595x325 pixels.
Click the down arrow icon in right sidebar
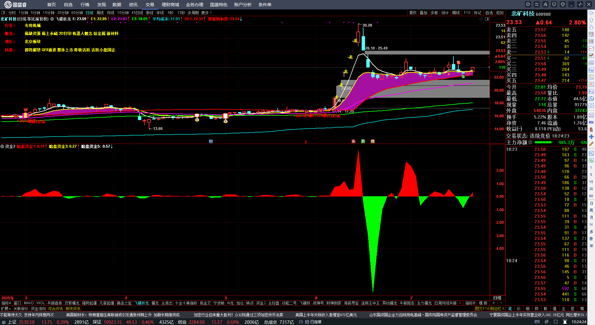(591, 27)
